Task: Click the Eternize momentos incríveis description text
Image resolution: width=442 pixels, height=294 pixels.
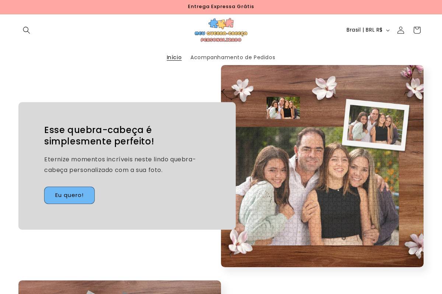Action: click(x=120, y=165)
